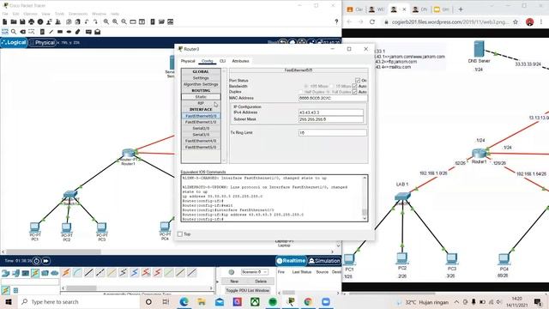Open Static routing configuration

coord(201,97)
